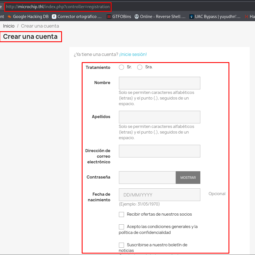Click the Contraseña password field
The height and width of the screenshot is (255, 255).
pyautogui.click(x=147, y=178)
